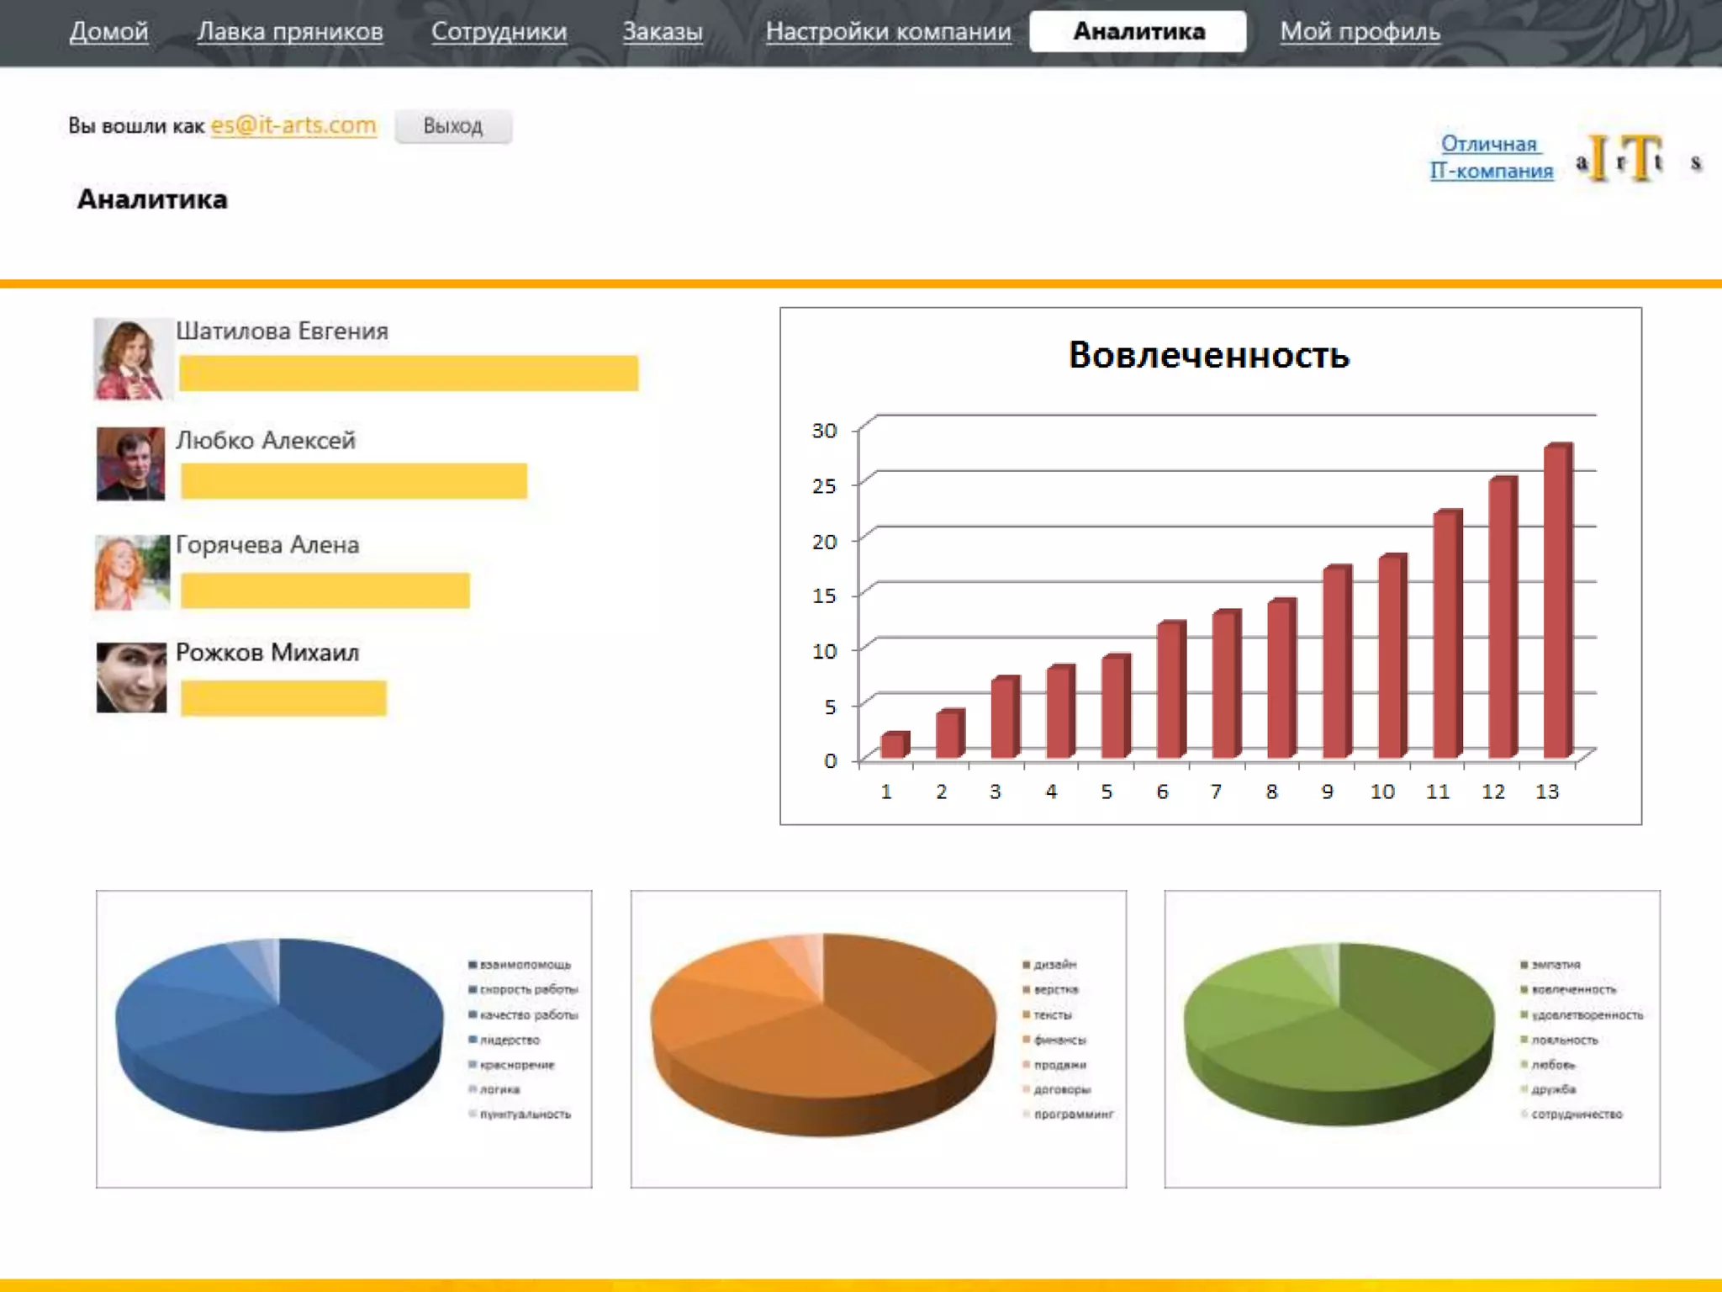Open Мой профиль page

tap(1360, 32)
